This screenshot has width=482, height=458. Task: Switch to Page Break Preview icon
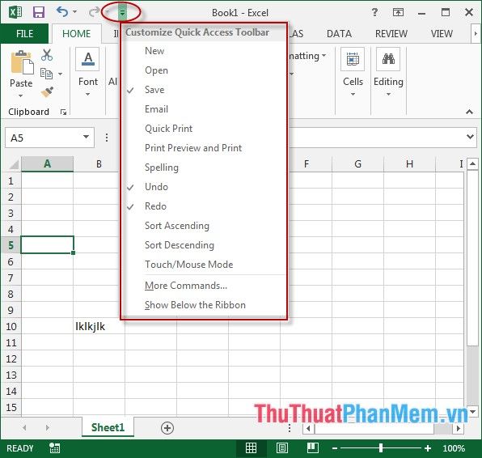point(313,448)
